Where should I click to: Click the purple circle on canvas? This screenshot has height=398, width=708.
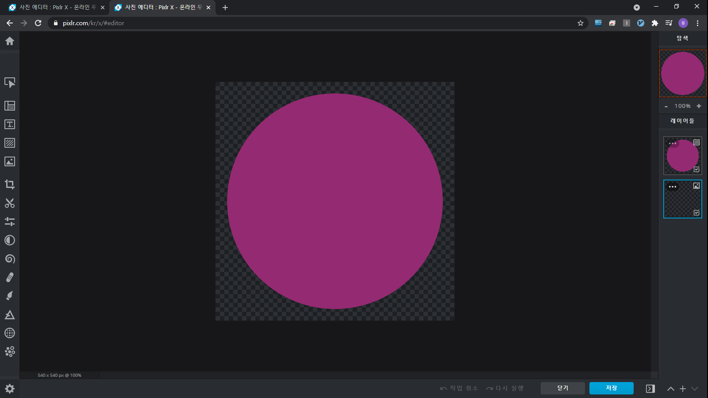[335, 201]
